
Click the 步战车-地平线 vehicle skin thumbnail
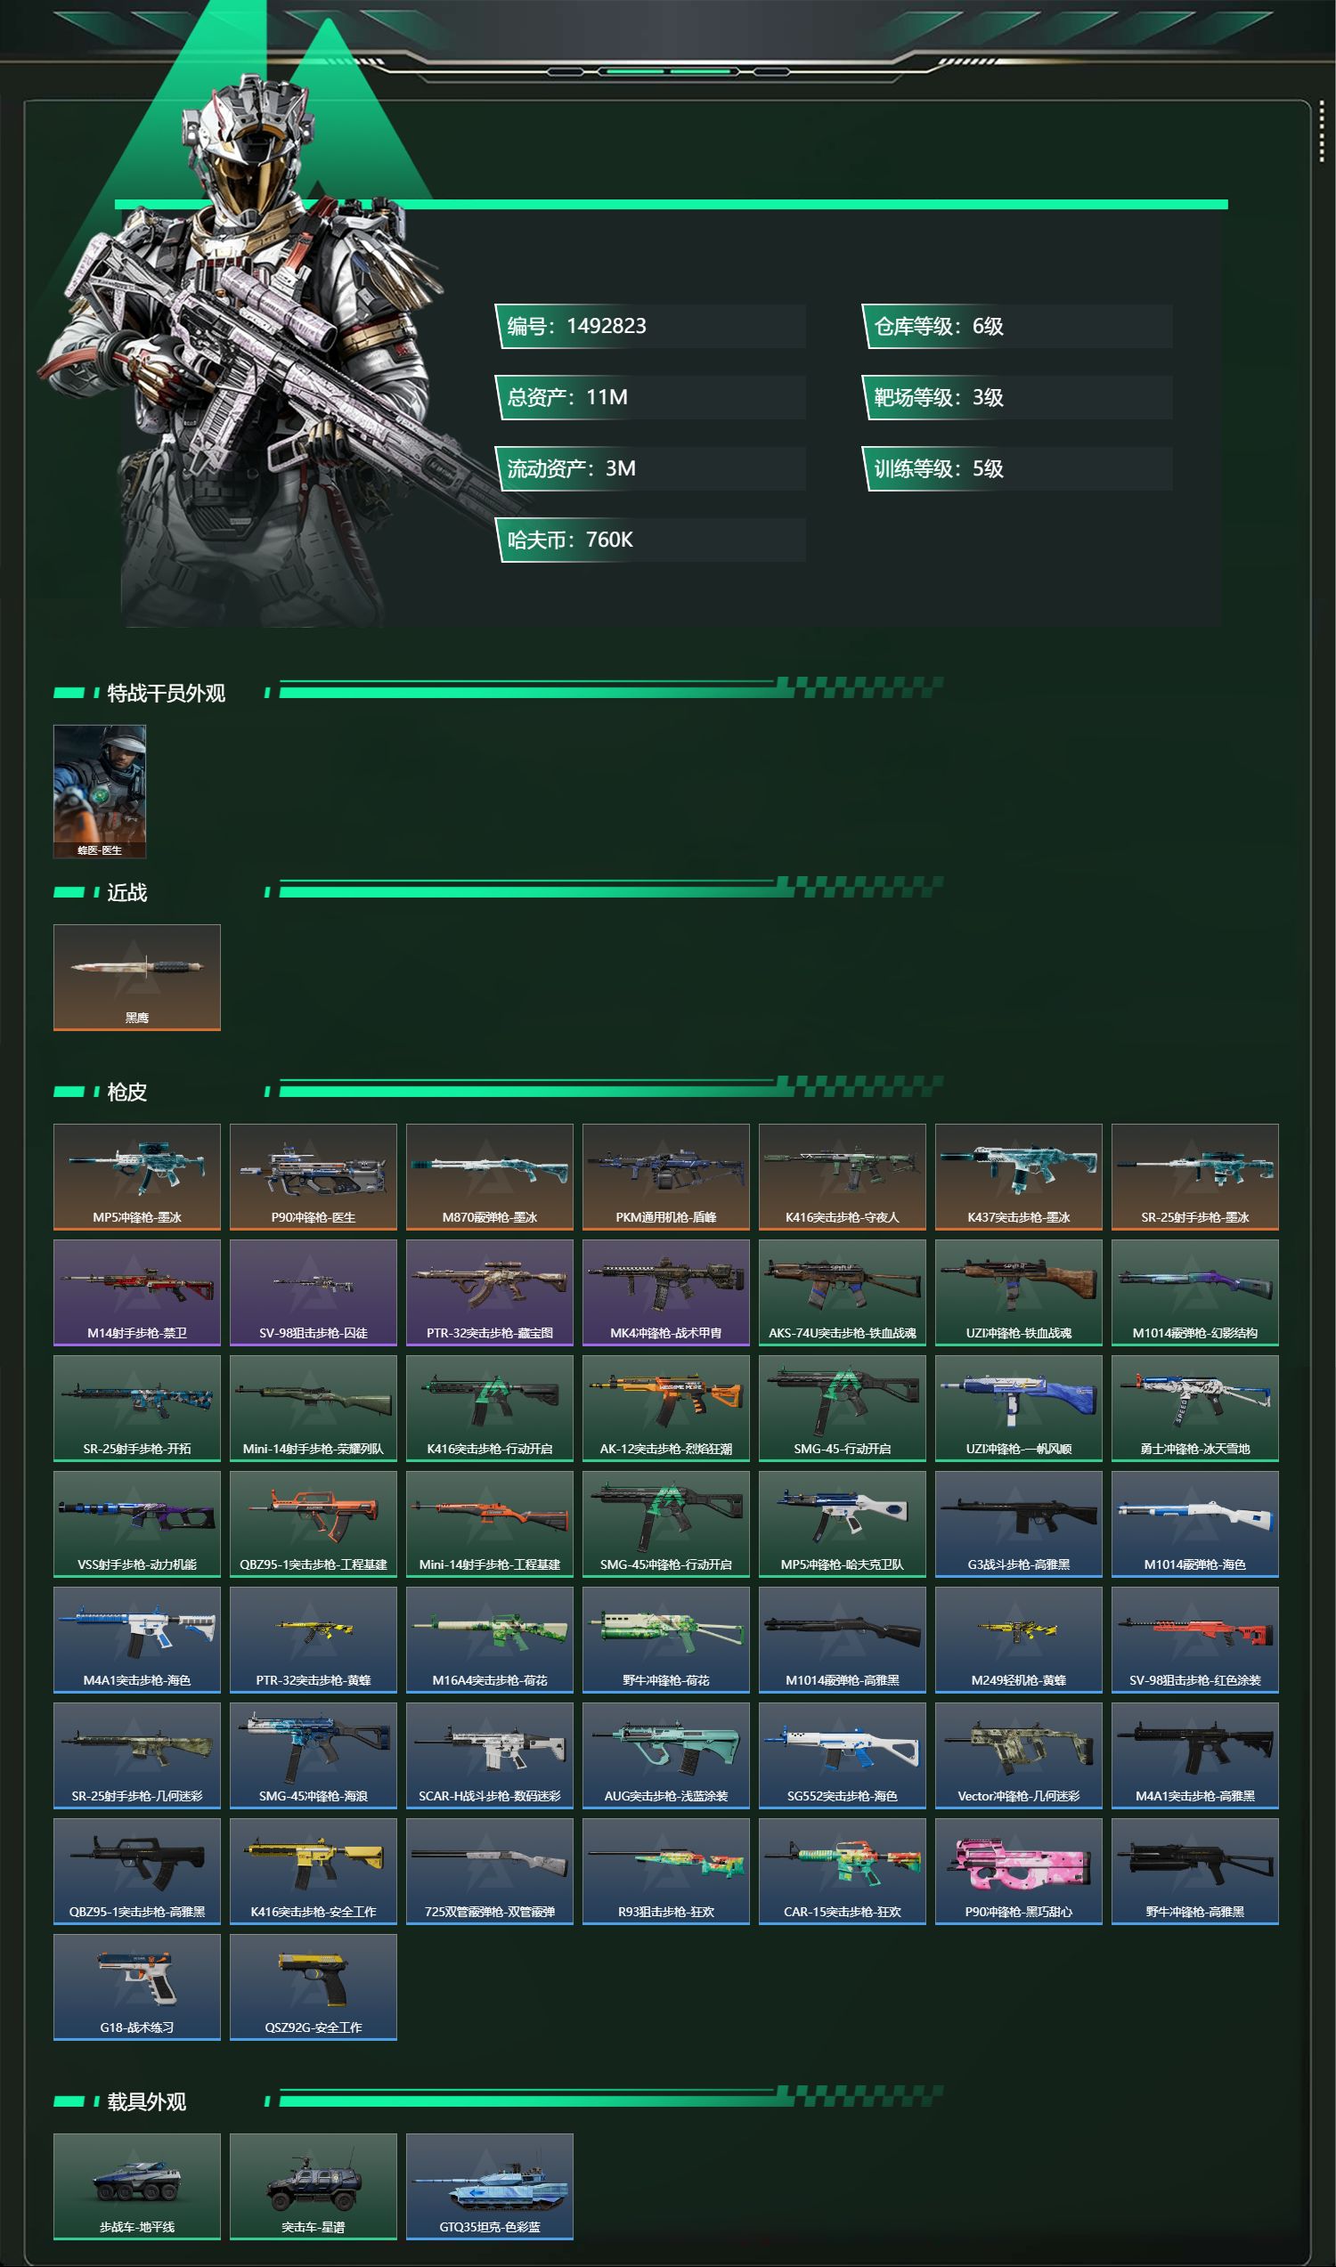click(x=137, y=2187)
